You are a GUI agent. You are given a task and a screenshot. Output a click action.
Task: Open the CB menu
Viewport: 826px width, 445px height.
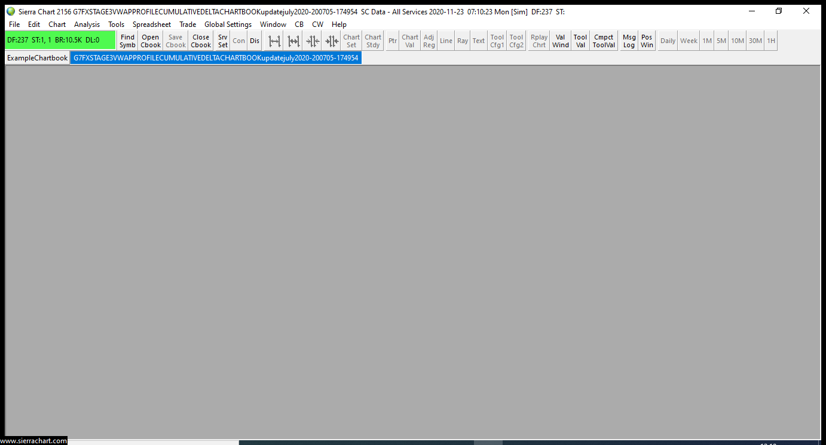(x=299, y=25)
